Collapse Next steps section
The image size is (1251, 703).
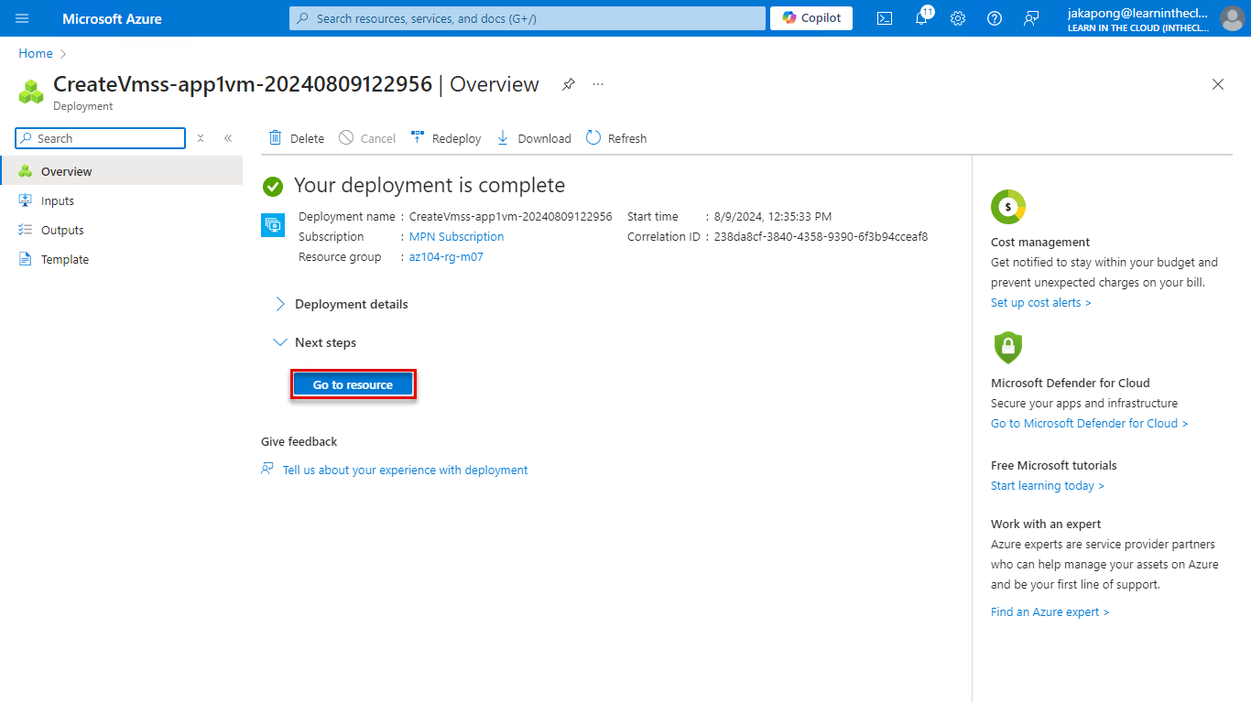[x=315, y=342]
